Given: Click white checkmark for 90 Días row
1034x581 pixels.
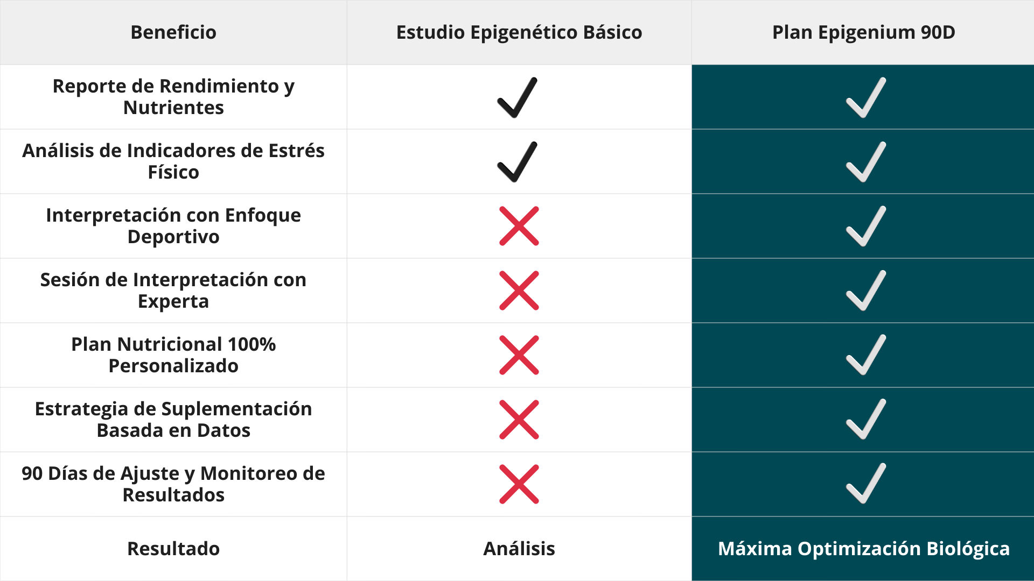Looking at the screenshot, I should click(x=865, y=484).
